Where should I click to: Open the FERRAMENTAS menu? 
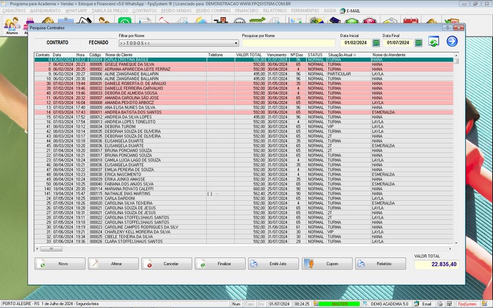coord(305,10)
